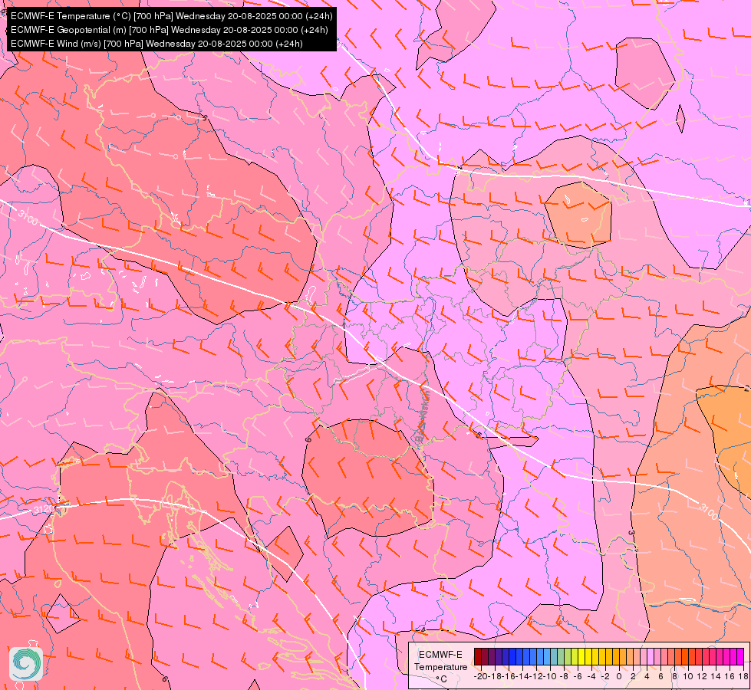Select the ECMWF-E Temperature 700 hPa title line

172,16
